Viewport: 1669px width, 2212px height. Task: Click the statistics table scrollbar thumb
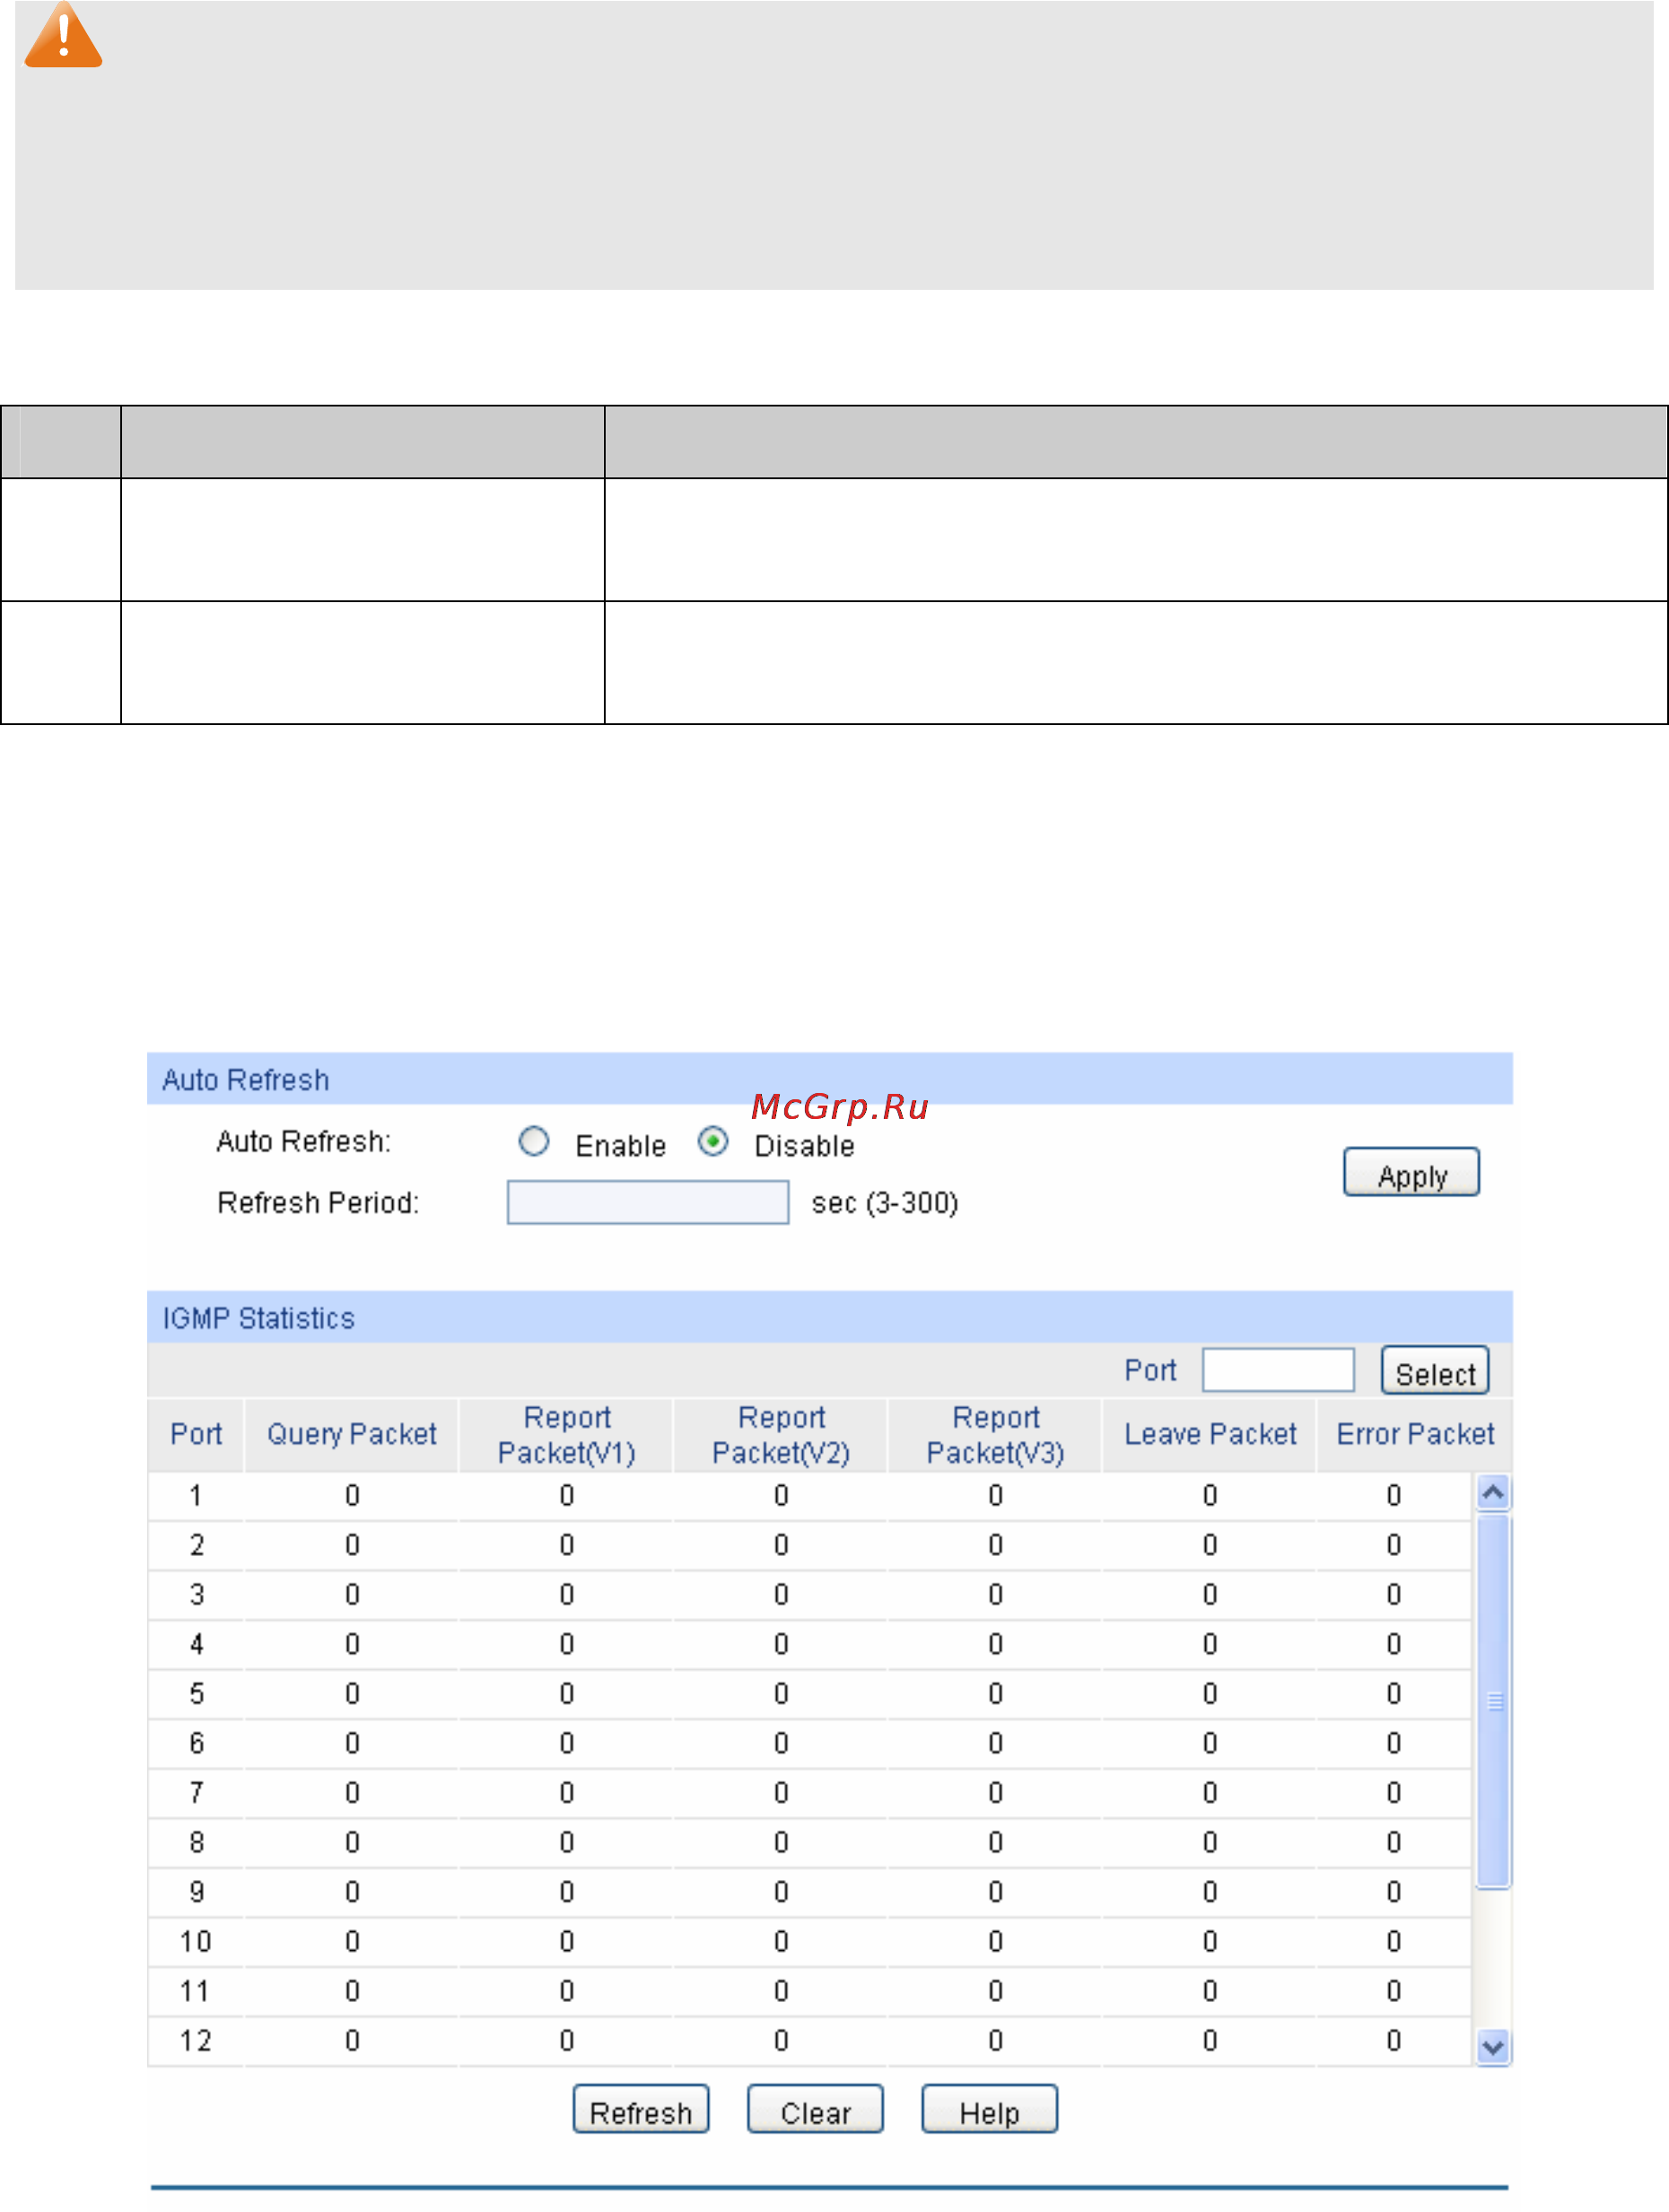[x=1494, y=1701]
